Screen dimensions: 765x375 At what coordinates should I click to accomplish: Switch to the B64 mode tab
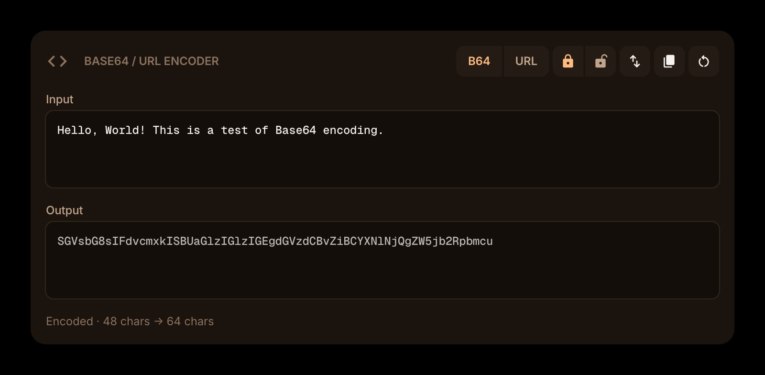coord(479,61)
